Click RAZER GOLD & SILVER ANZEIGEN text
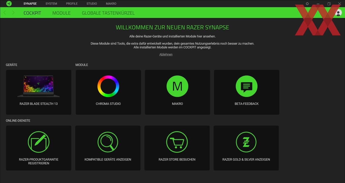 click(x=246, y=159)
